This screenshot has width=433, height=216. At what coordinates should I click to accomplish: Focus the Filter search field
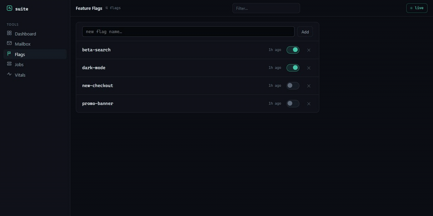coord(266,8)
